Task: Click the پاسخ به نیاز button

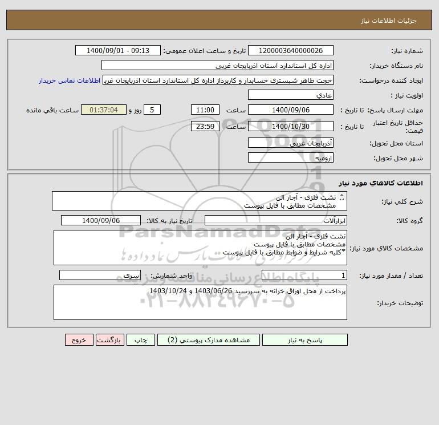Action: (304, 340)
